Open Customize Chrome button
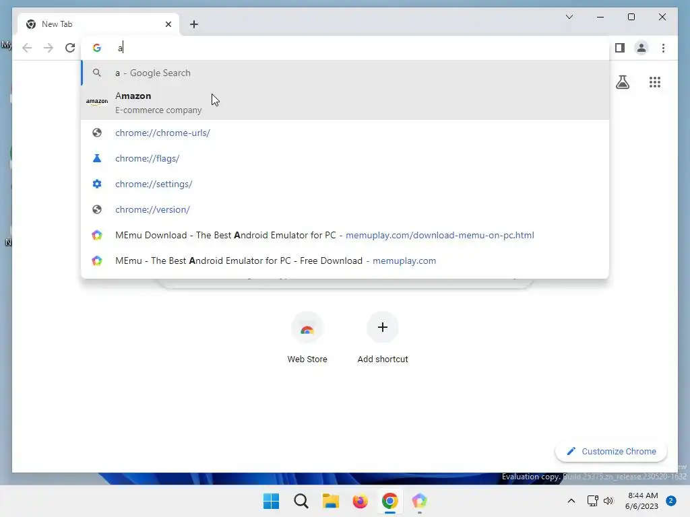690x517 pixels. 611,452
